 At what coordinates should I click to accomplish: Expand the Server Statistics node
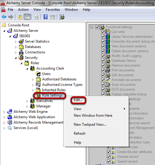coord(16,42)
